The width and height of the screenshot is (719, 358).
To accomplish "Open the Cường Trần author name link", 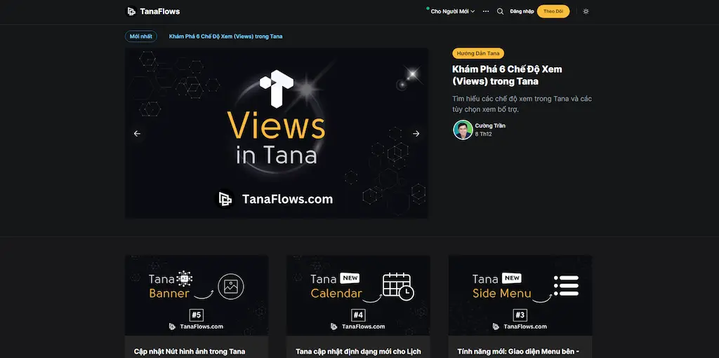I will pyautogui.click(x=490, y=126).
